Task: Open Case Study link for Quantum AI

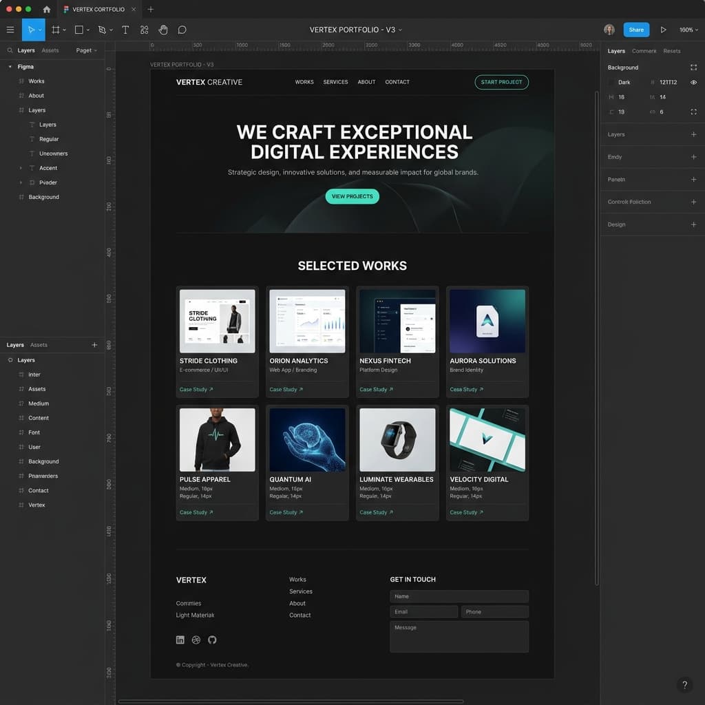Action: [286, 512]
